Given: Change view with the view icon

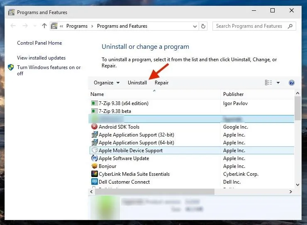Looking at the screenshot, I should click(x=268, y=83).
